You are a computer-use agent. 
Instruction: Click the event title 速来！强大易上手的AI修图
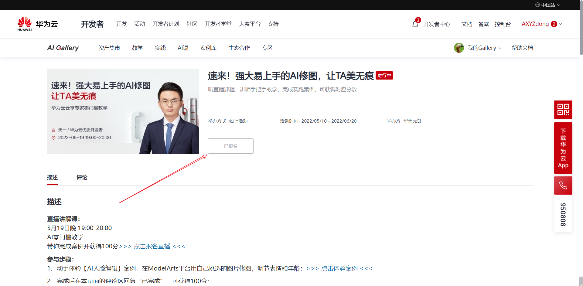click(291, 76)
